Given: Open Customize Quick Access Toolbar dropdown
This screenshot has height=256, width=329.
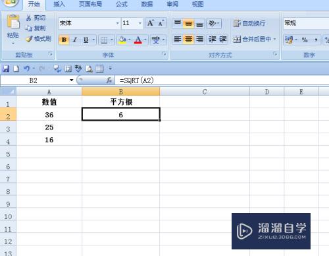Looking at the screenshot, I should tap(111, 69).
